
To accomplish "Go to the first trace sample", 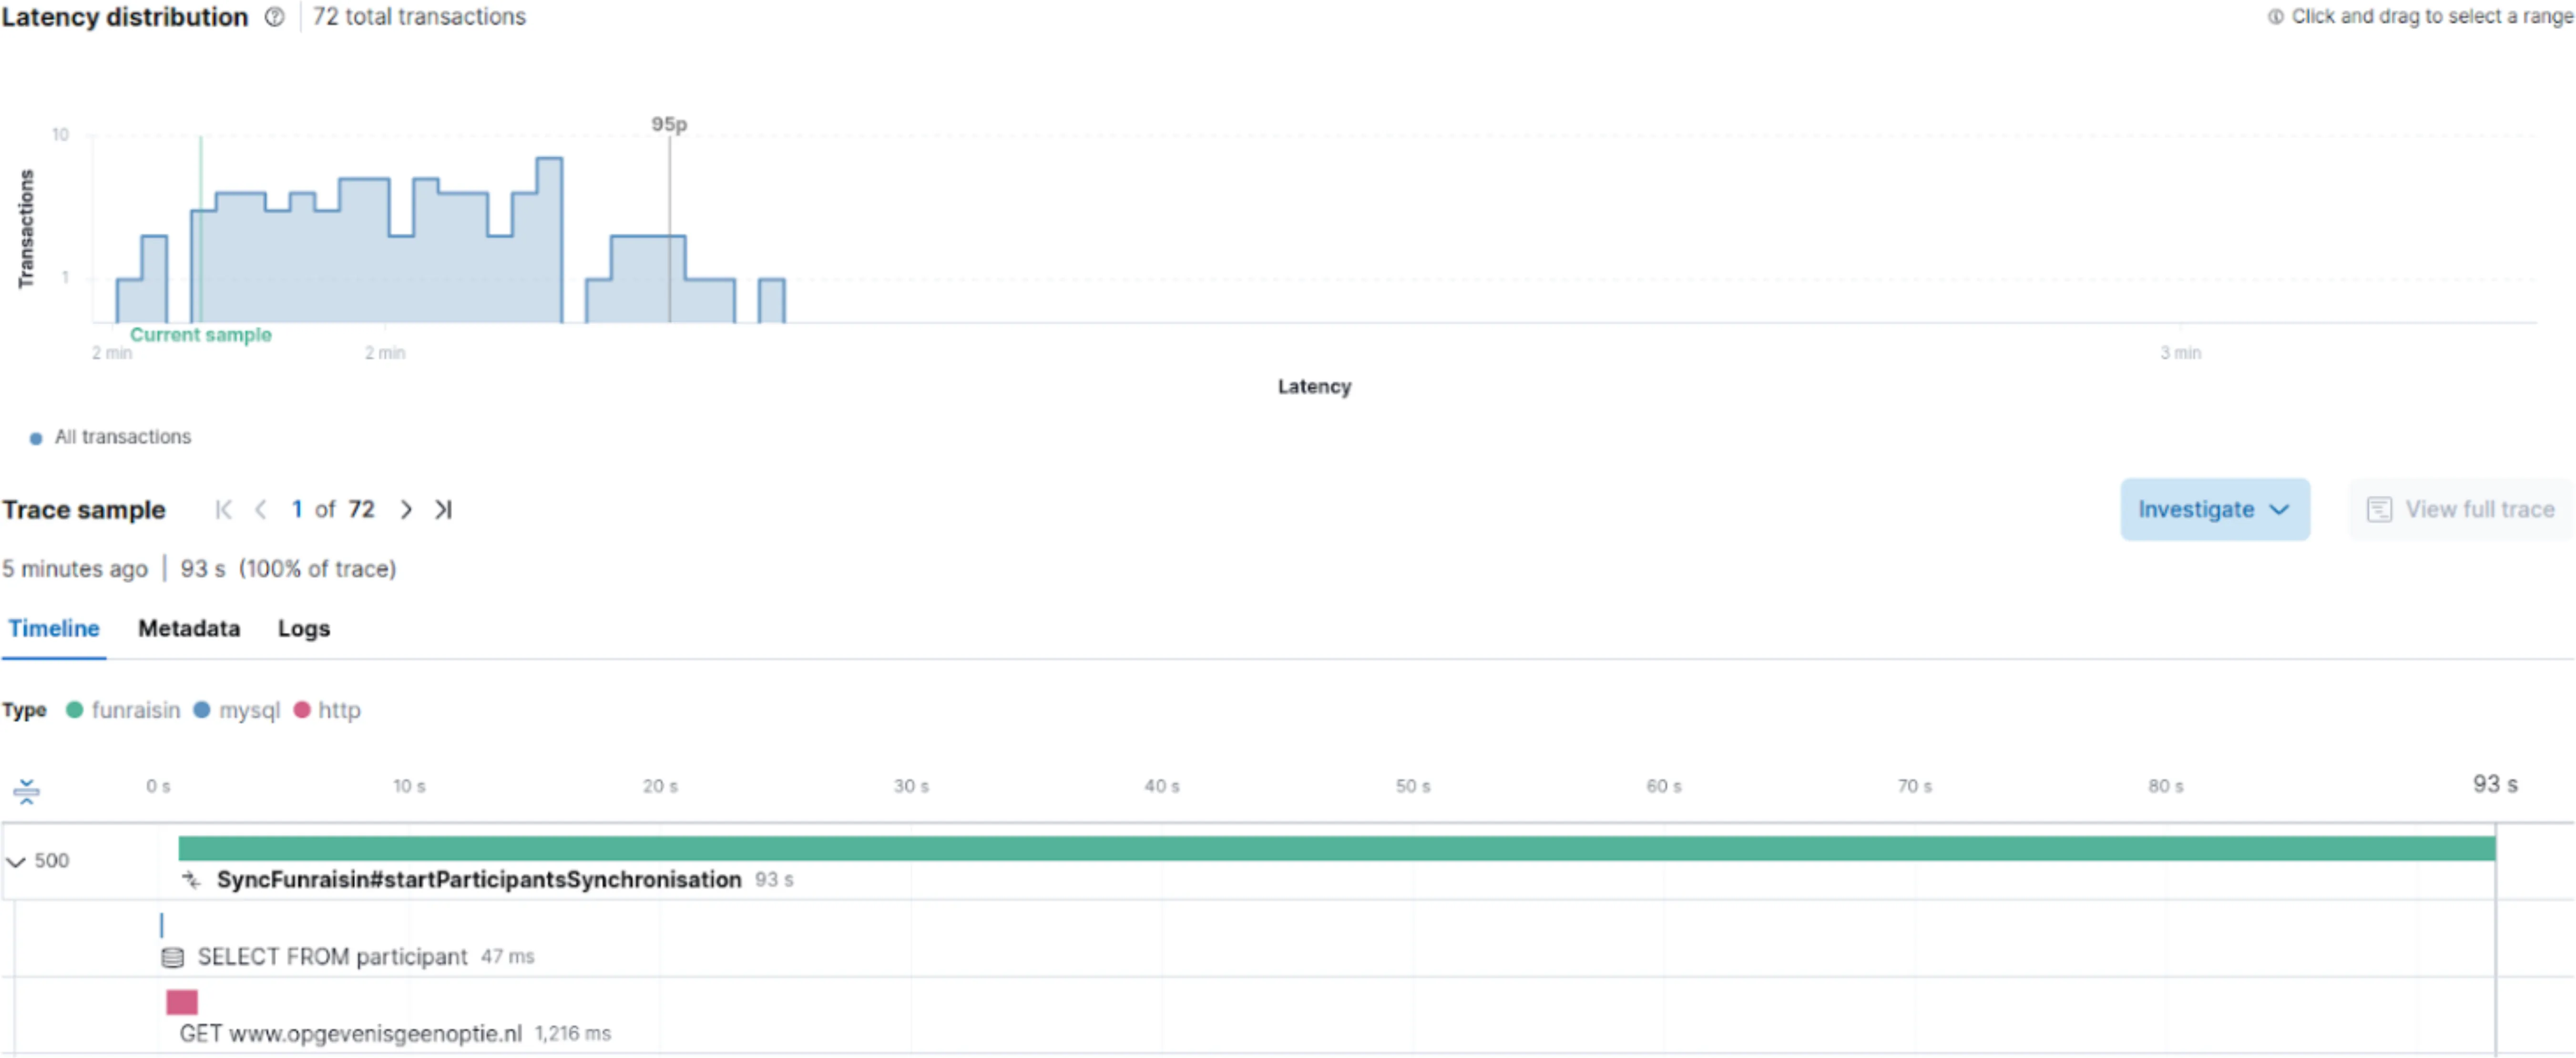I will 223,510.
